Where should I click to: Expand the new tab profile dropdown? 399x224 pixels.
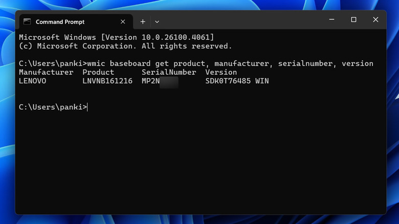(x=157, y=21)
